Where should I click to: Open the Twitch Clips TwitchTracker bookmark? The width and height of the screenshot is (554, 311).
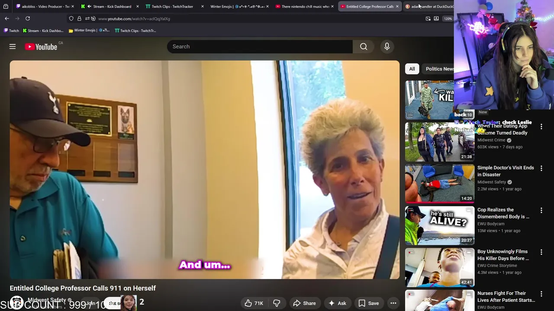tap(135, 31)
